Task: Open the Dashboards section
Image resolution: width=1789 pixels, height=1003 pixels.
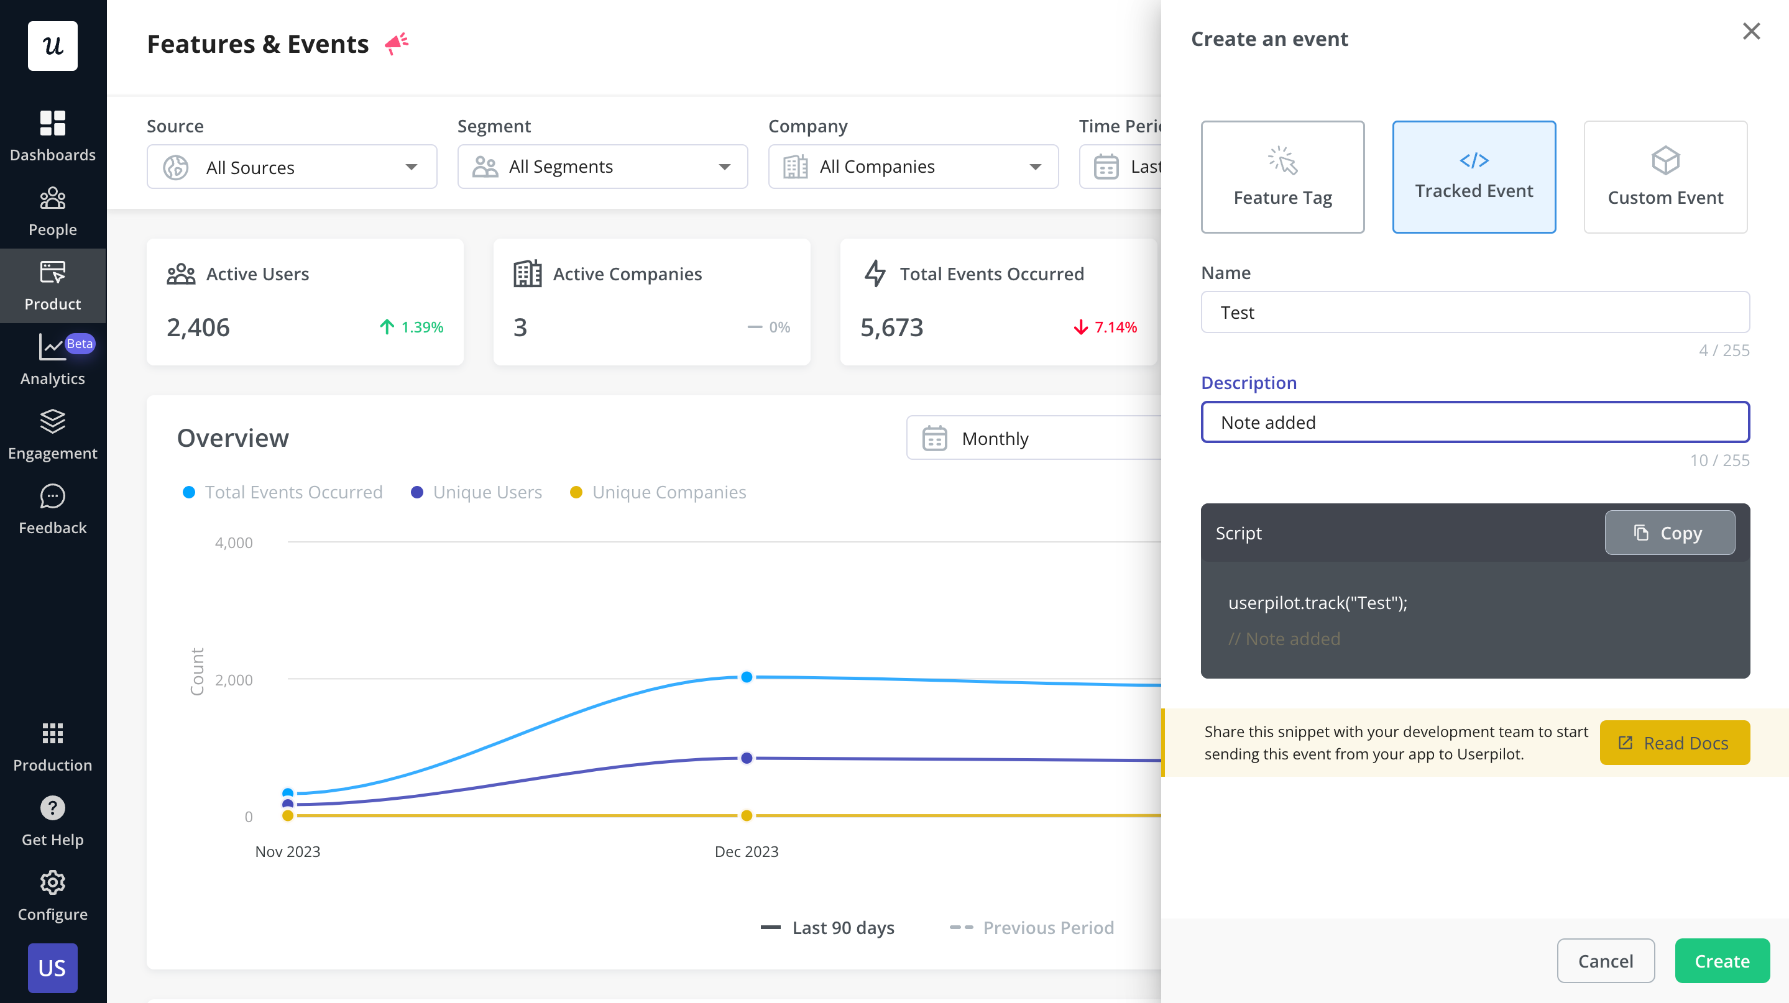Action: pyautogui.click(x=53, y=134)
